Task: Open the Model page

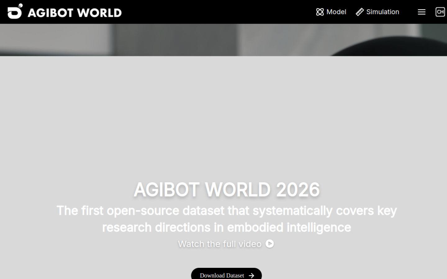Action: (x=331, y=12)
